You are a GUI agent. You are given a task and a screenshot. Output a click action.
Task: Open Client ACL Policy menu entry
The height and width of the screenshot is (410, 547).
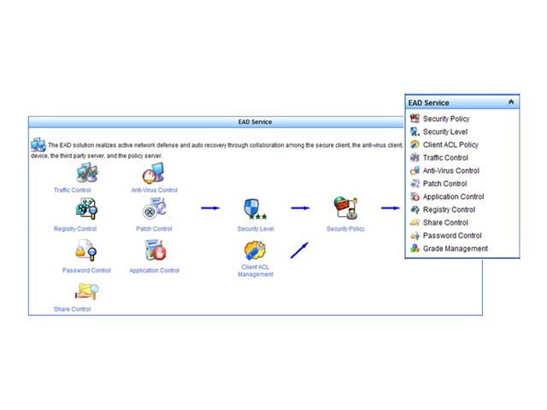pyautogui.click(x=450, y=145)
